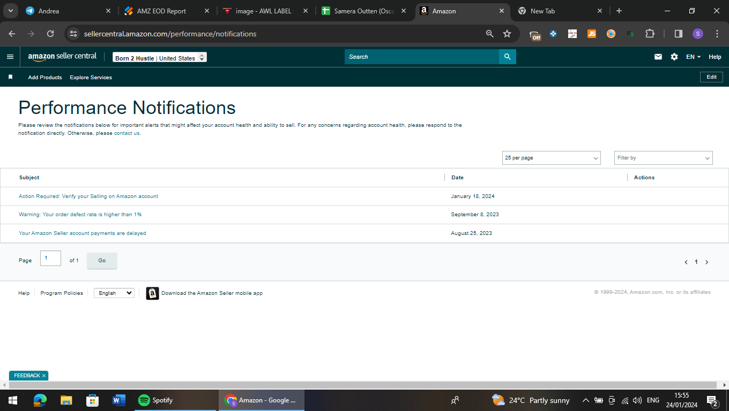Screen dimensions: 729x411
Task: Show hidden system tray icons
Action: [585, 400]
